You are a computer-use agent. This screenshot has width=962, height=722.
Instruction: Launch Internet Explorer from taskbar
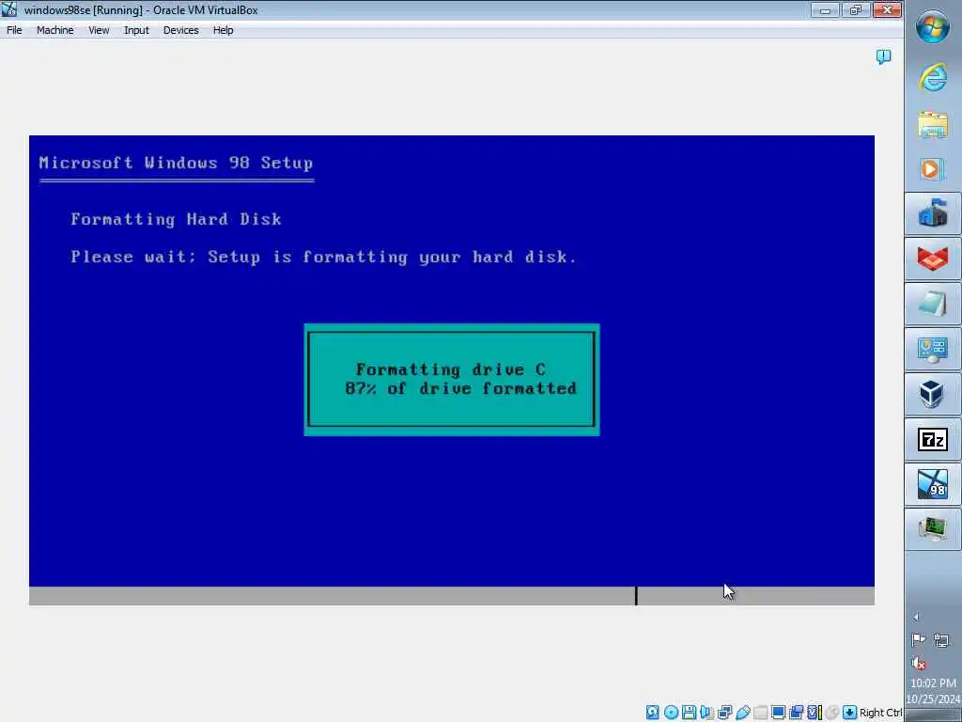(933, 77)
